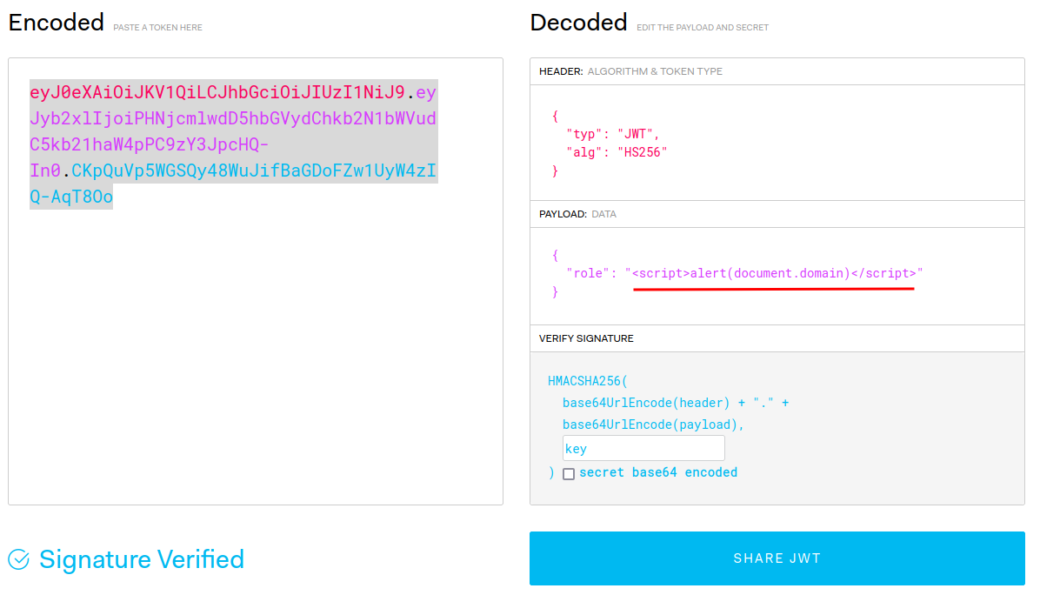Click the "alg": "HS256" header line
The width and height of the screenshot is (1040, 595).
coord(617,152)
